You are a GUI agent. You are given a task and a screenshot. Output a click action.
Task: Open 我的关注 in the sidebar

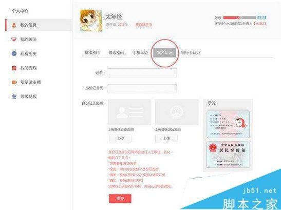(x=28, y=39)
